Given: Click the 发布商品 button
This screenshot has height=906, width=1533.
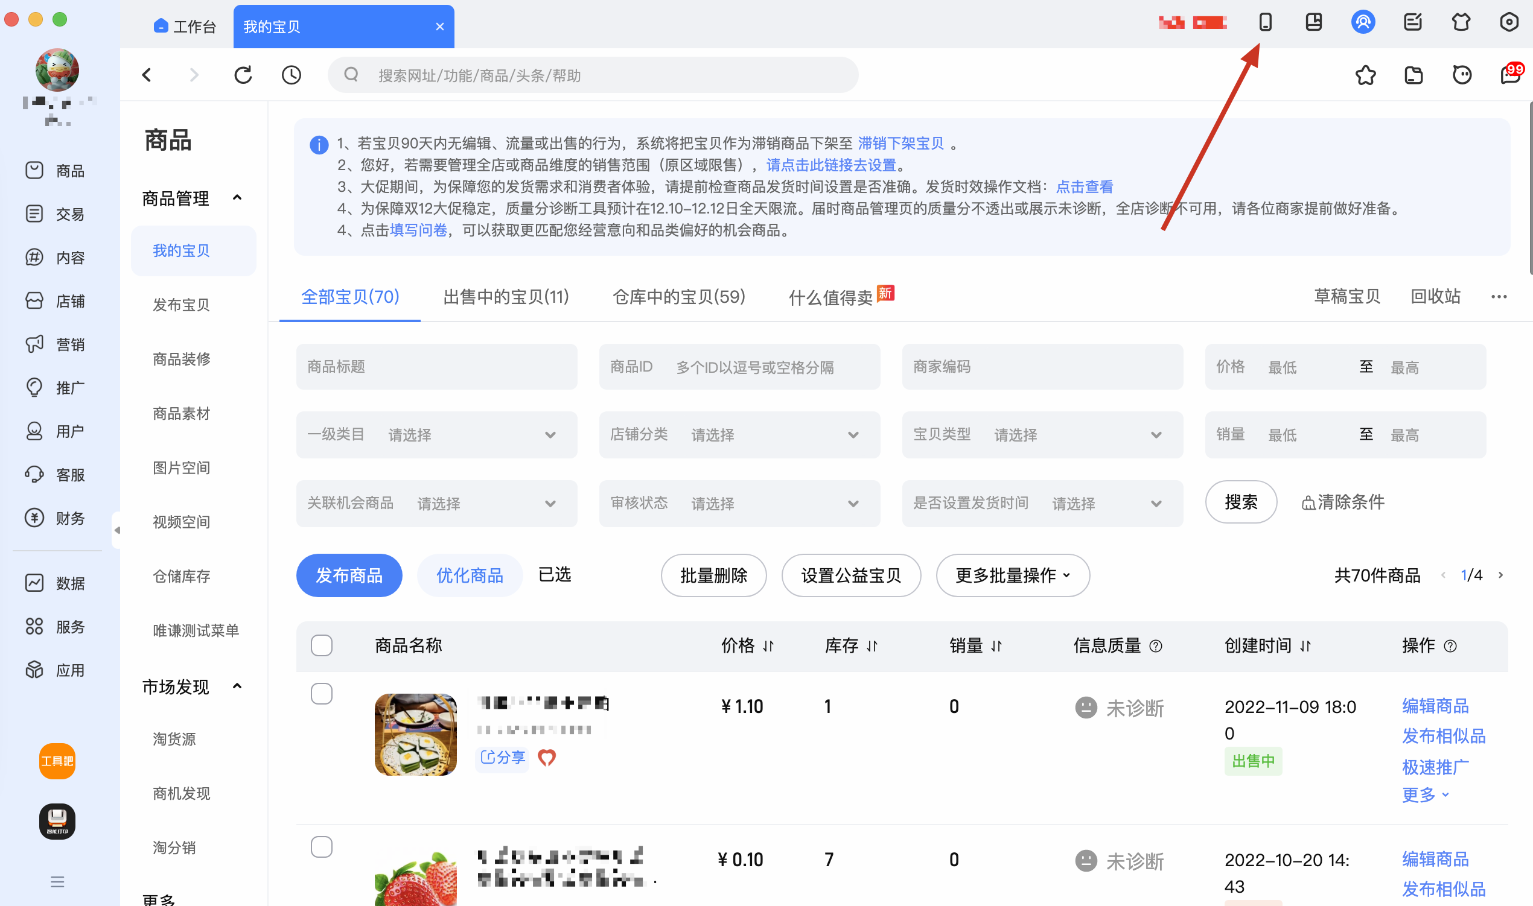Looking at the screenshot, I should tap(349, 575).
